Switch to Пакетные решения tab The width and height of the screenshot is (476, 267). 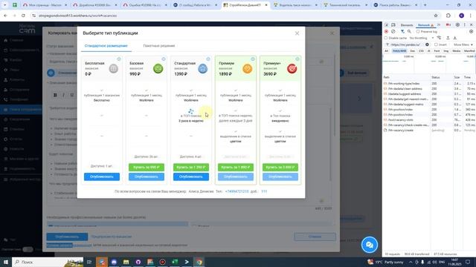[158, 46]
